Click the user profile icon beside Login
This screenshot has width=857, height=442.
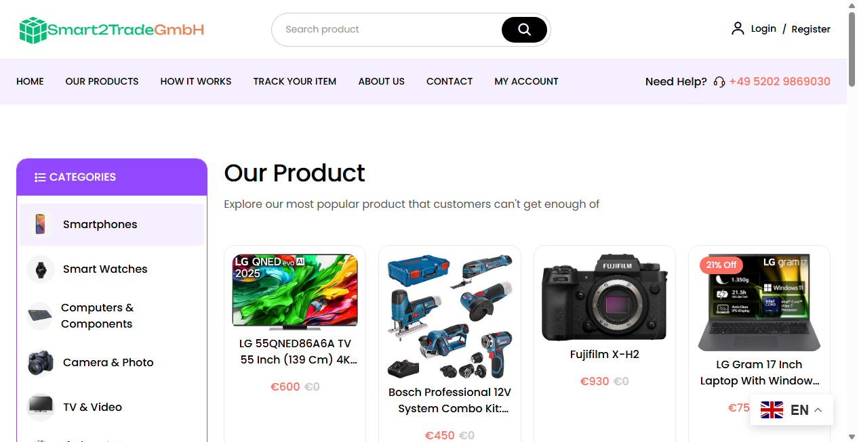point(738,28)
